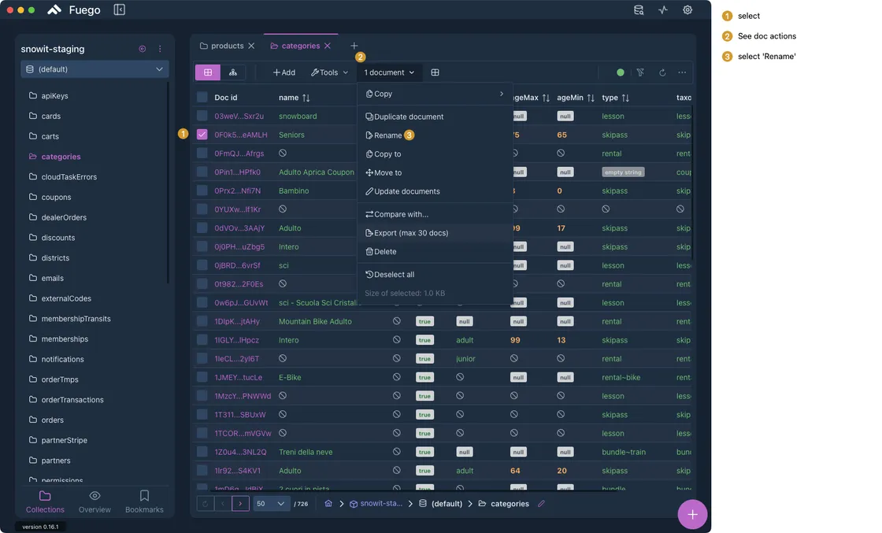Image resolution: width=882 pixels, height=533 pixels.
Task: Add a new tab with plus icon
Action: (354, 46)
